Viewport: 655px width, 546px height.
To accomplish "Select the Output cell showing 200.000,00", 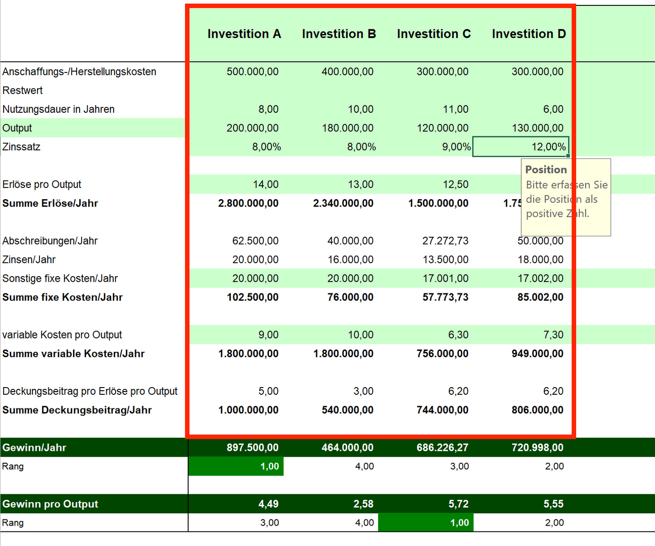I will point(252,128).
